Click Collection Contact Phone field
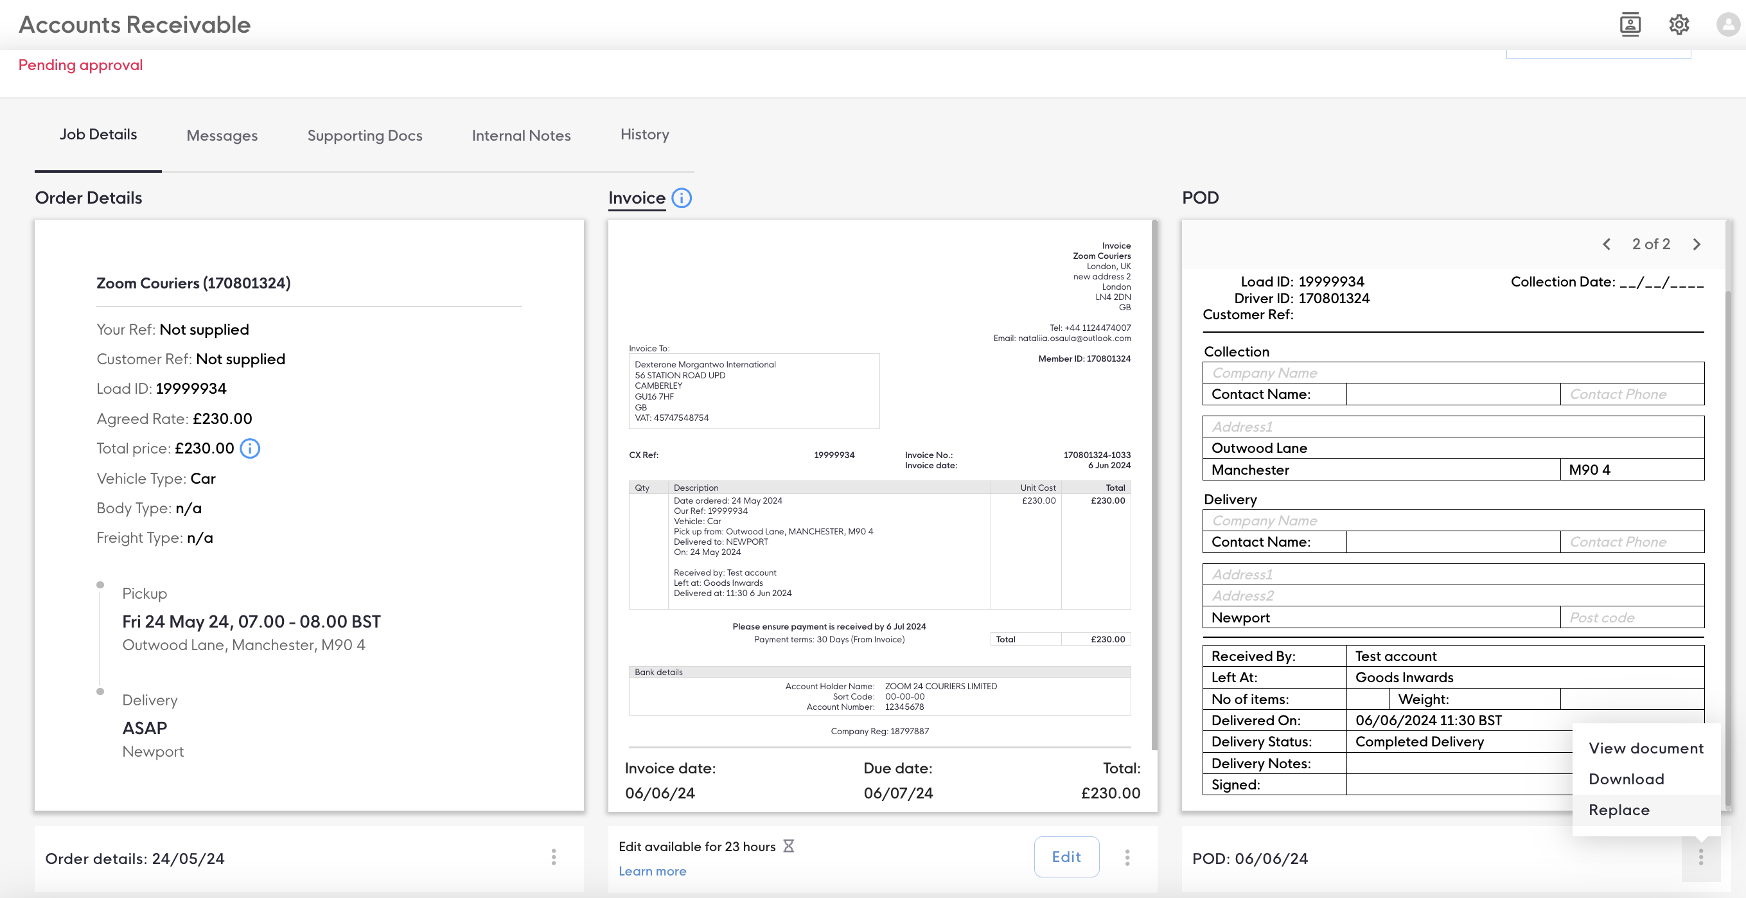This screenshot has height=898, width=1746. coord(1632,394)
